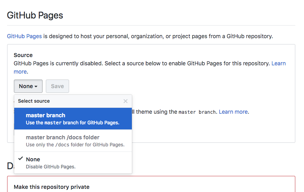Viewport: 304px width, 192px height.
Task: Click 'Use the master branch for GitHub Pages' description
Action: coord(73,123)
